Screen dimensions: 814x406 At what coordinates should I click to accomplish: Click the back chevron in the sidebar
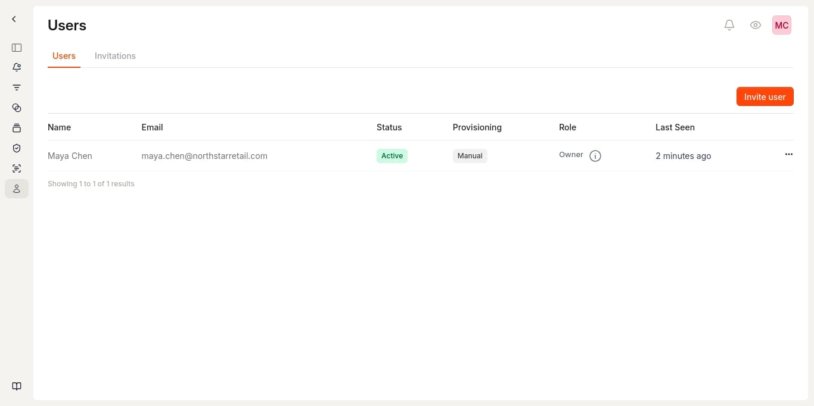click(14, 19)
